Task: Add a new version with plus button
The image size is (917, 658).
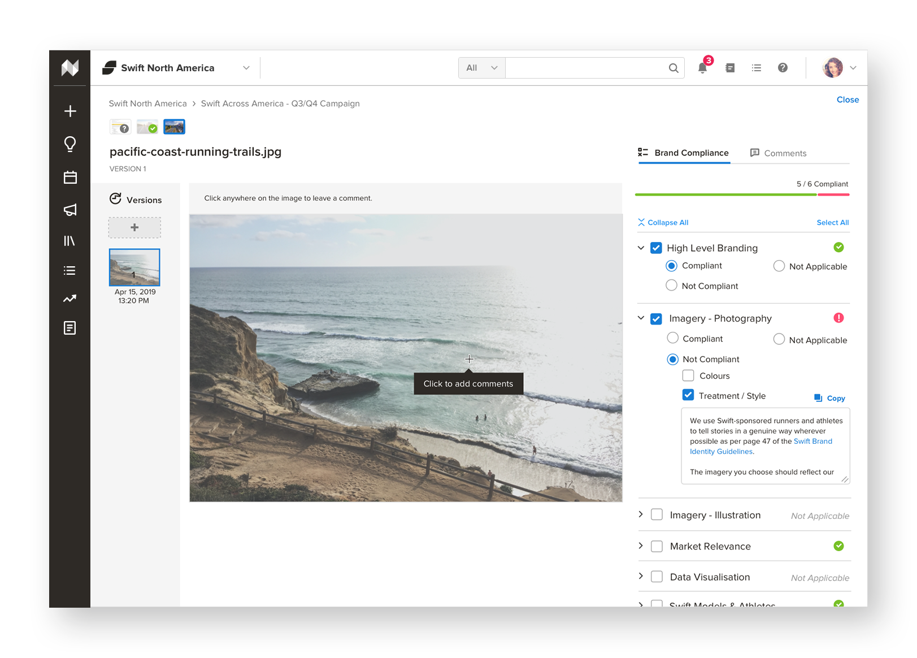Action: click(x=134, y=227)
